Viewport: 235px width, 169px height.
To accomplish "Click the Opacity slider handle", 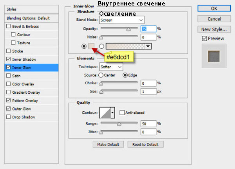I will 128,29.
